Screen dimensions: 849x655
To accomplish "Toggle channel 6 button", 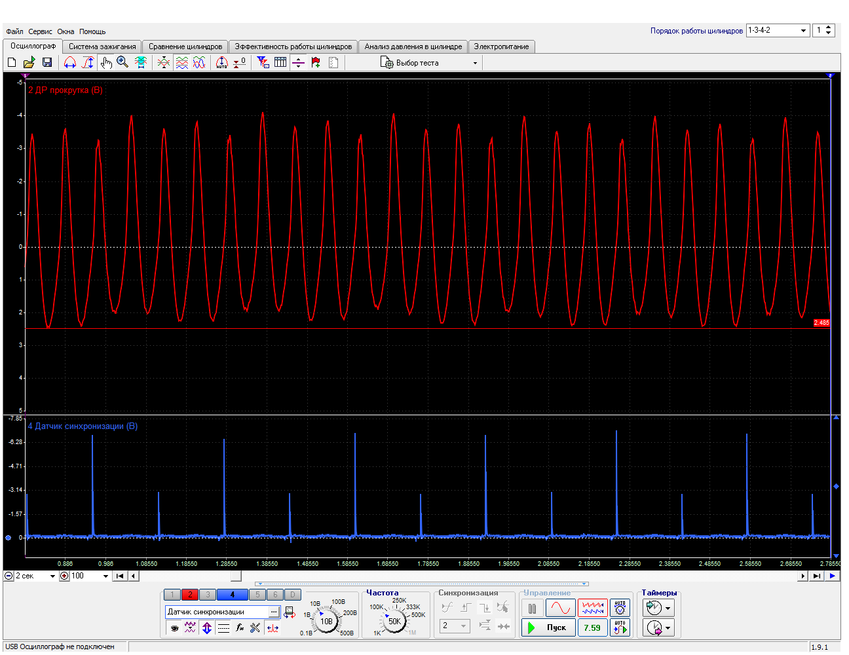I will pyautogui.click(x=275, y=595).
